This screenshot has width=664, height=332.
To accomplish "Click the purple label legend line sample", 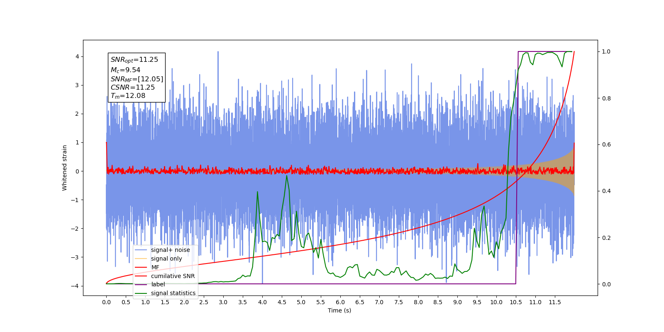I will 141,284.
